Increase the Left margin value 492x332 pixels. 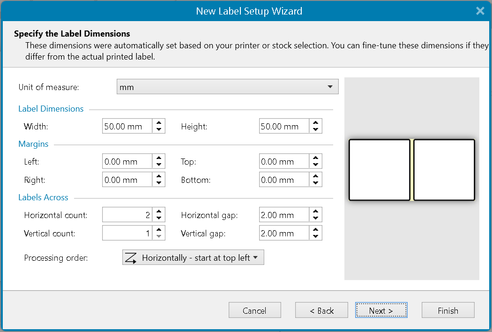coord(159,158)
